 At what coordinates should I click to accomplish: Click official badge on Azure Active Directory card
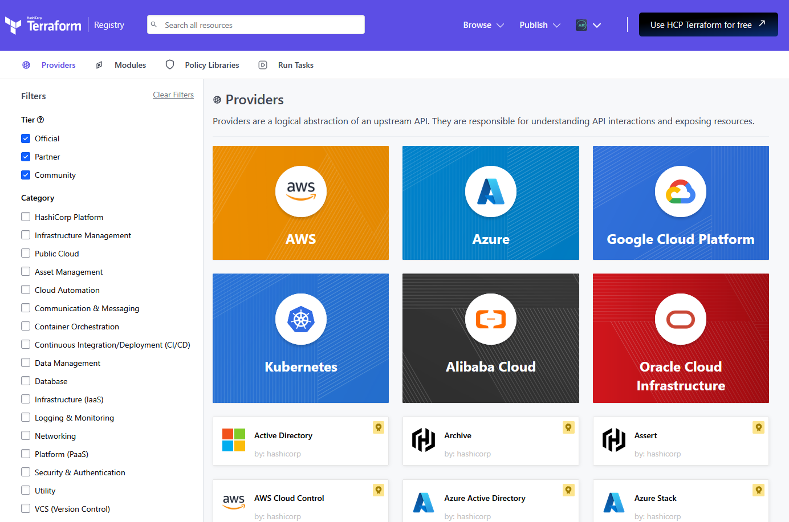tap(568, 490)
